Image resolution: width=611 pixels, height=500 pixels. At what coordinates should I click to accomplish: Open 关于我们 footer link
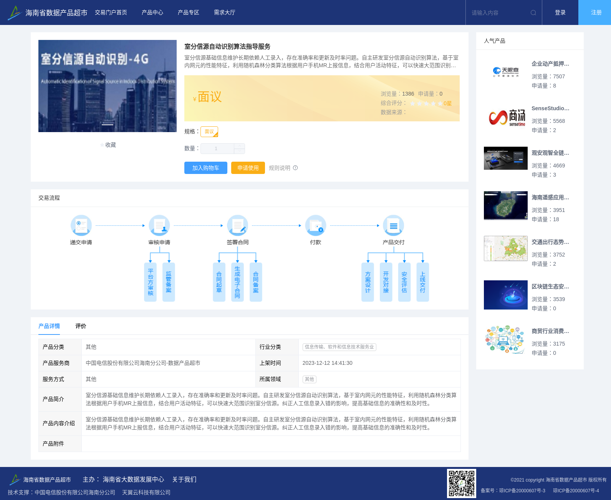point(184,479)
